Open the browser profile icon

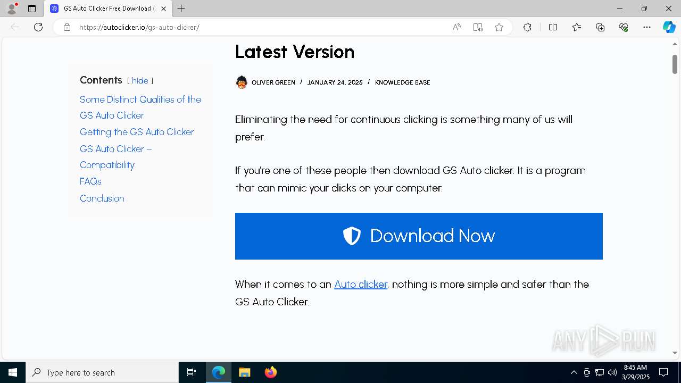[x=12, y=9]
